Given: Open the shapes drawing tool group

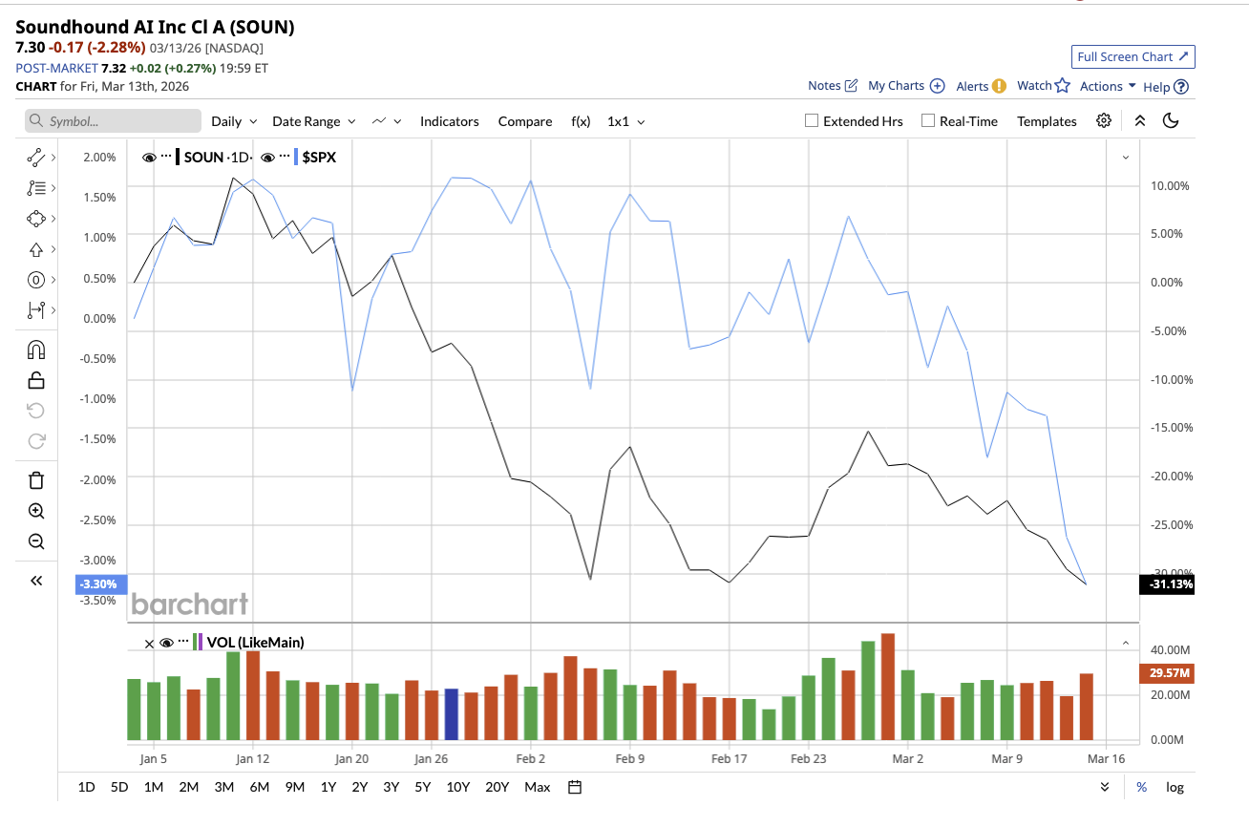Looking at the screenshot, I should [36, 219].
